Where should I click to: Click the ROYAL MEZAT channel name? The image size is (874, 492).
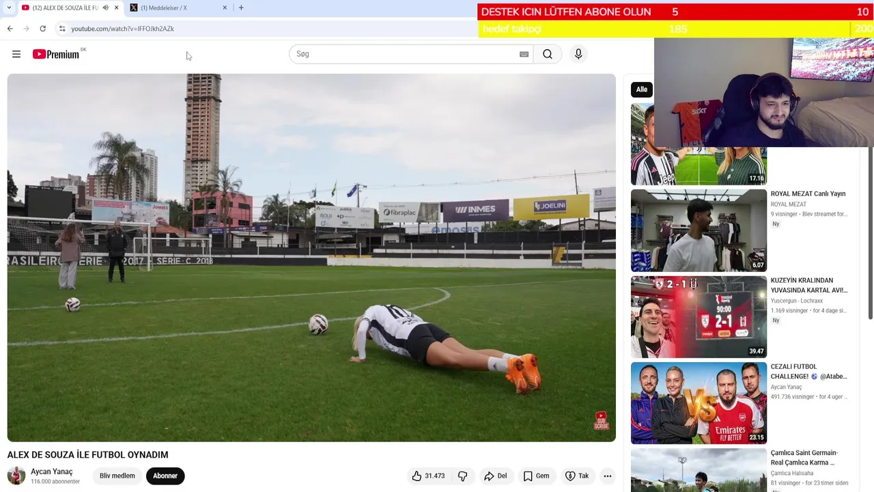789,204
